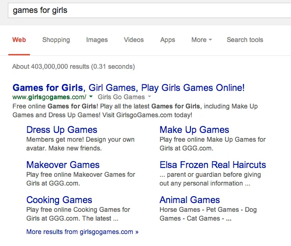
Task: Click the text 'Play free online Cooking Games for'
Action: coord(78,210)
